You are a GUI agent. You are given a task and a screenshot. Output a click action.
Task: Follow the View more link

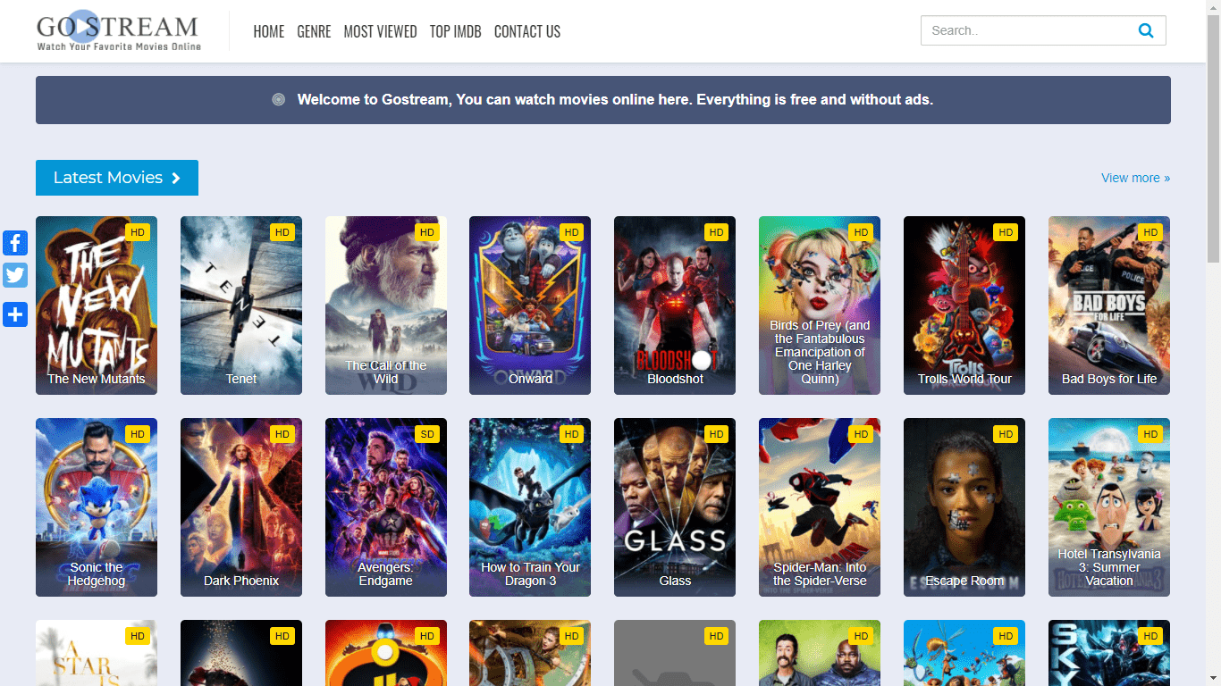click(1135, 178)
